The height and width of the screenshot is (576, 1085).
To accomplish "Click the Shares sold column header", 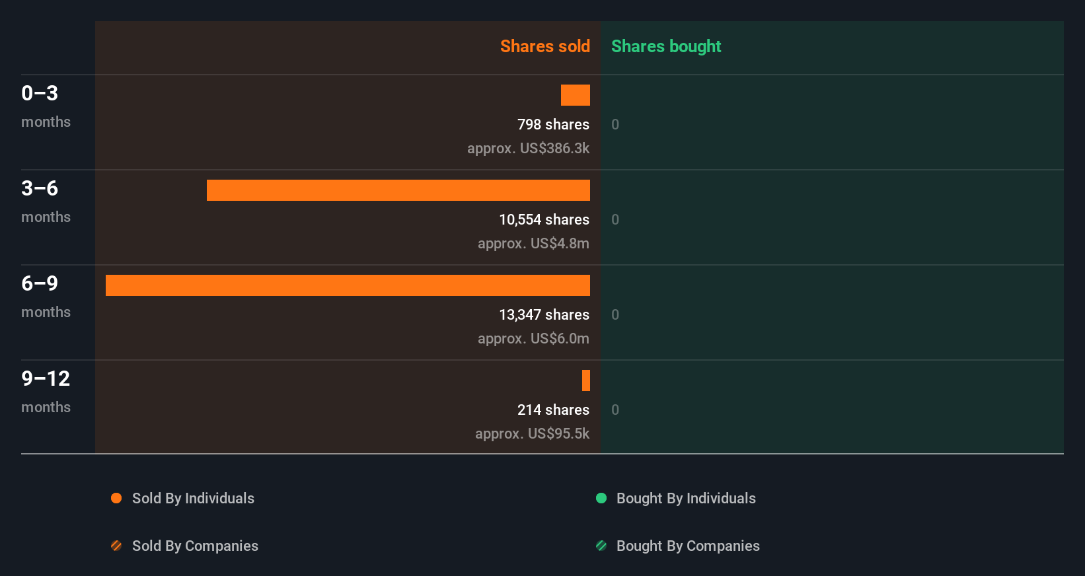I will coord(545,46).
